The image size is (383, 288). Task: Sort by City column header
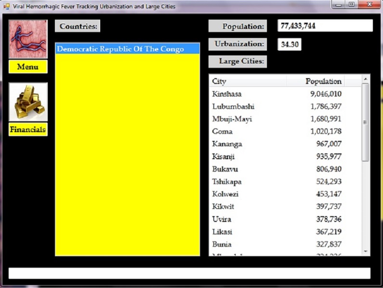[248, 81]
